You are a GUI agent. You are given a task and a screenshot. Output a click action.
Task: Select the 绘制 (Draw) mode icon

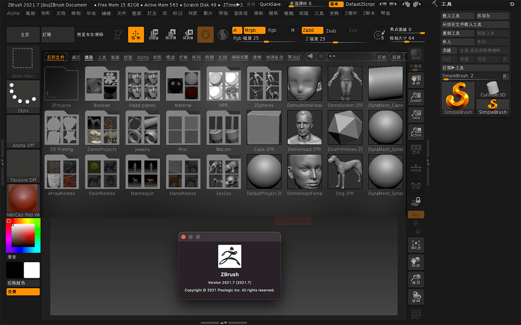136,35
